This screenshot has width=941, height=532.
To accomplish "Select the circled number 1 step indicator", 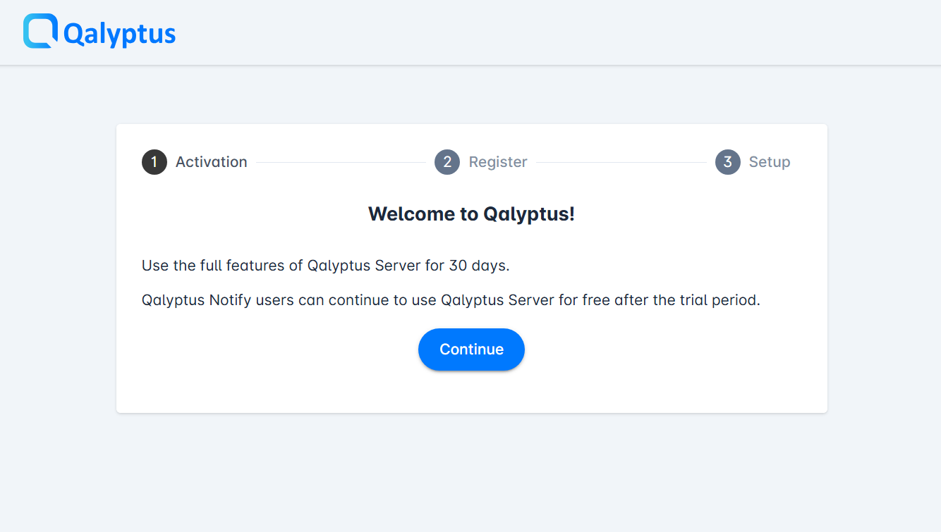I will pyautogui.click(x=154, y=162).
